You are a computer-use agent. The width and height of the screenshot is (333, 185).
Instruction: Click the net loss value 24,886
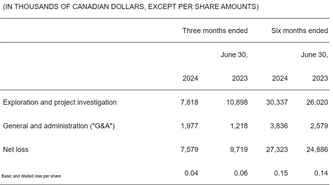(x=317, y=150)
